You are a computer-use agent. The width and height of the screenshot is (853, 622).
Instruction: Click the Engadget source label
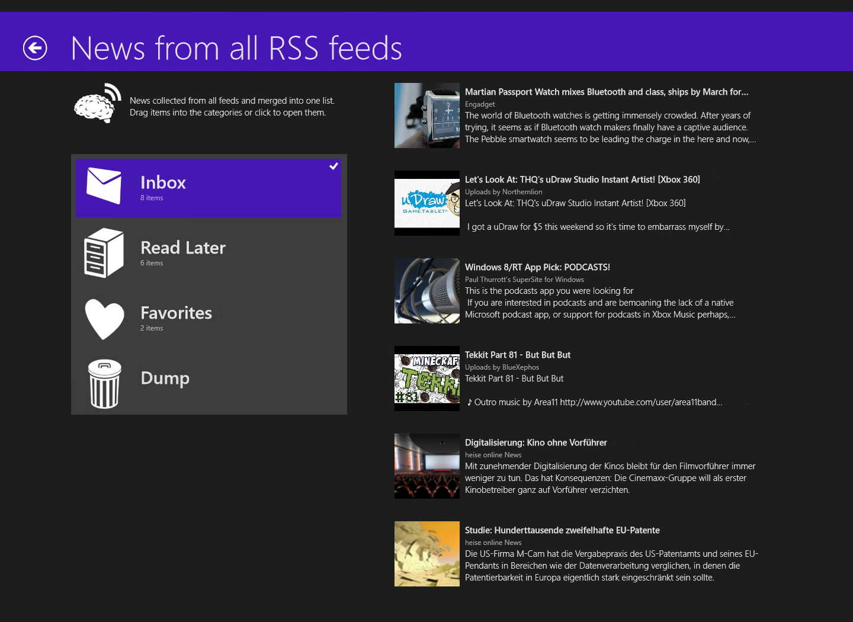coord(480,104)
